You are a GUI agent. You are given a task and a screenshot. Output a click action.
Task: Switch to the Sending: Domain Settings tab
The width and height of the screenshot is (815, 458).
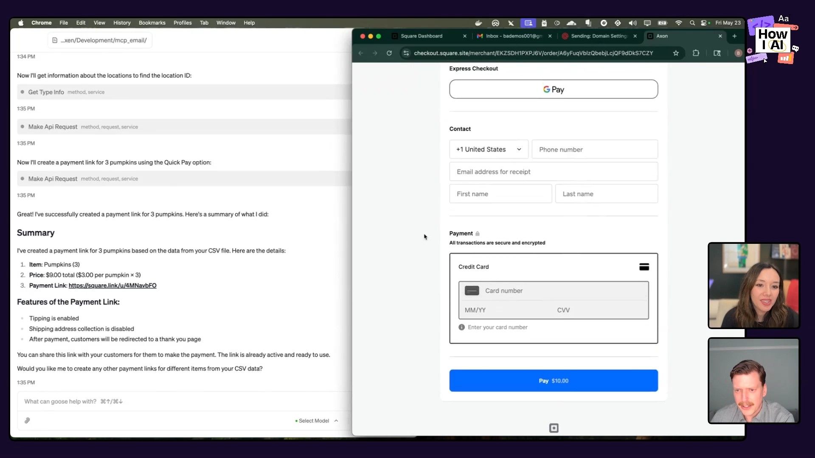[599, 36]
